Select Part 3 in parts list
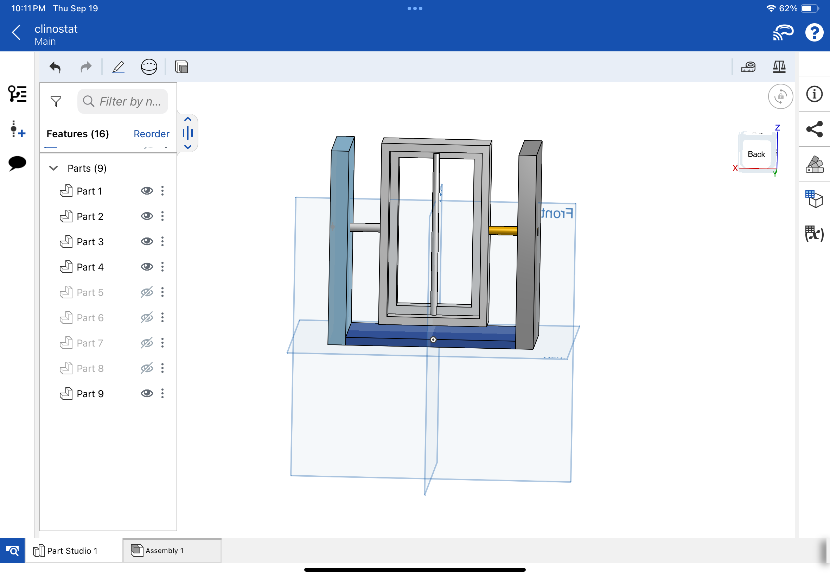Image resolution: width=830 pixels, height=577 pixels. tap(90, 242)
